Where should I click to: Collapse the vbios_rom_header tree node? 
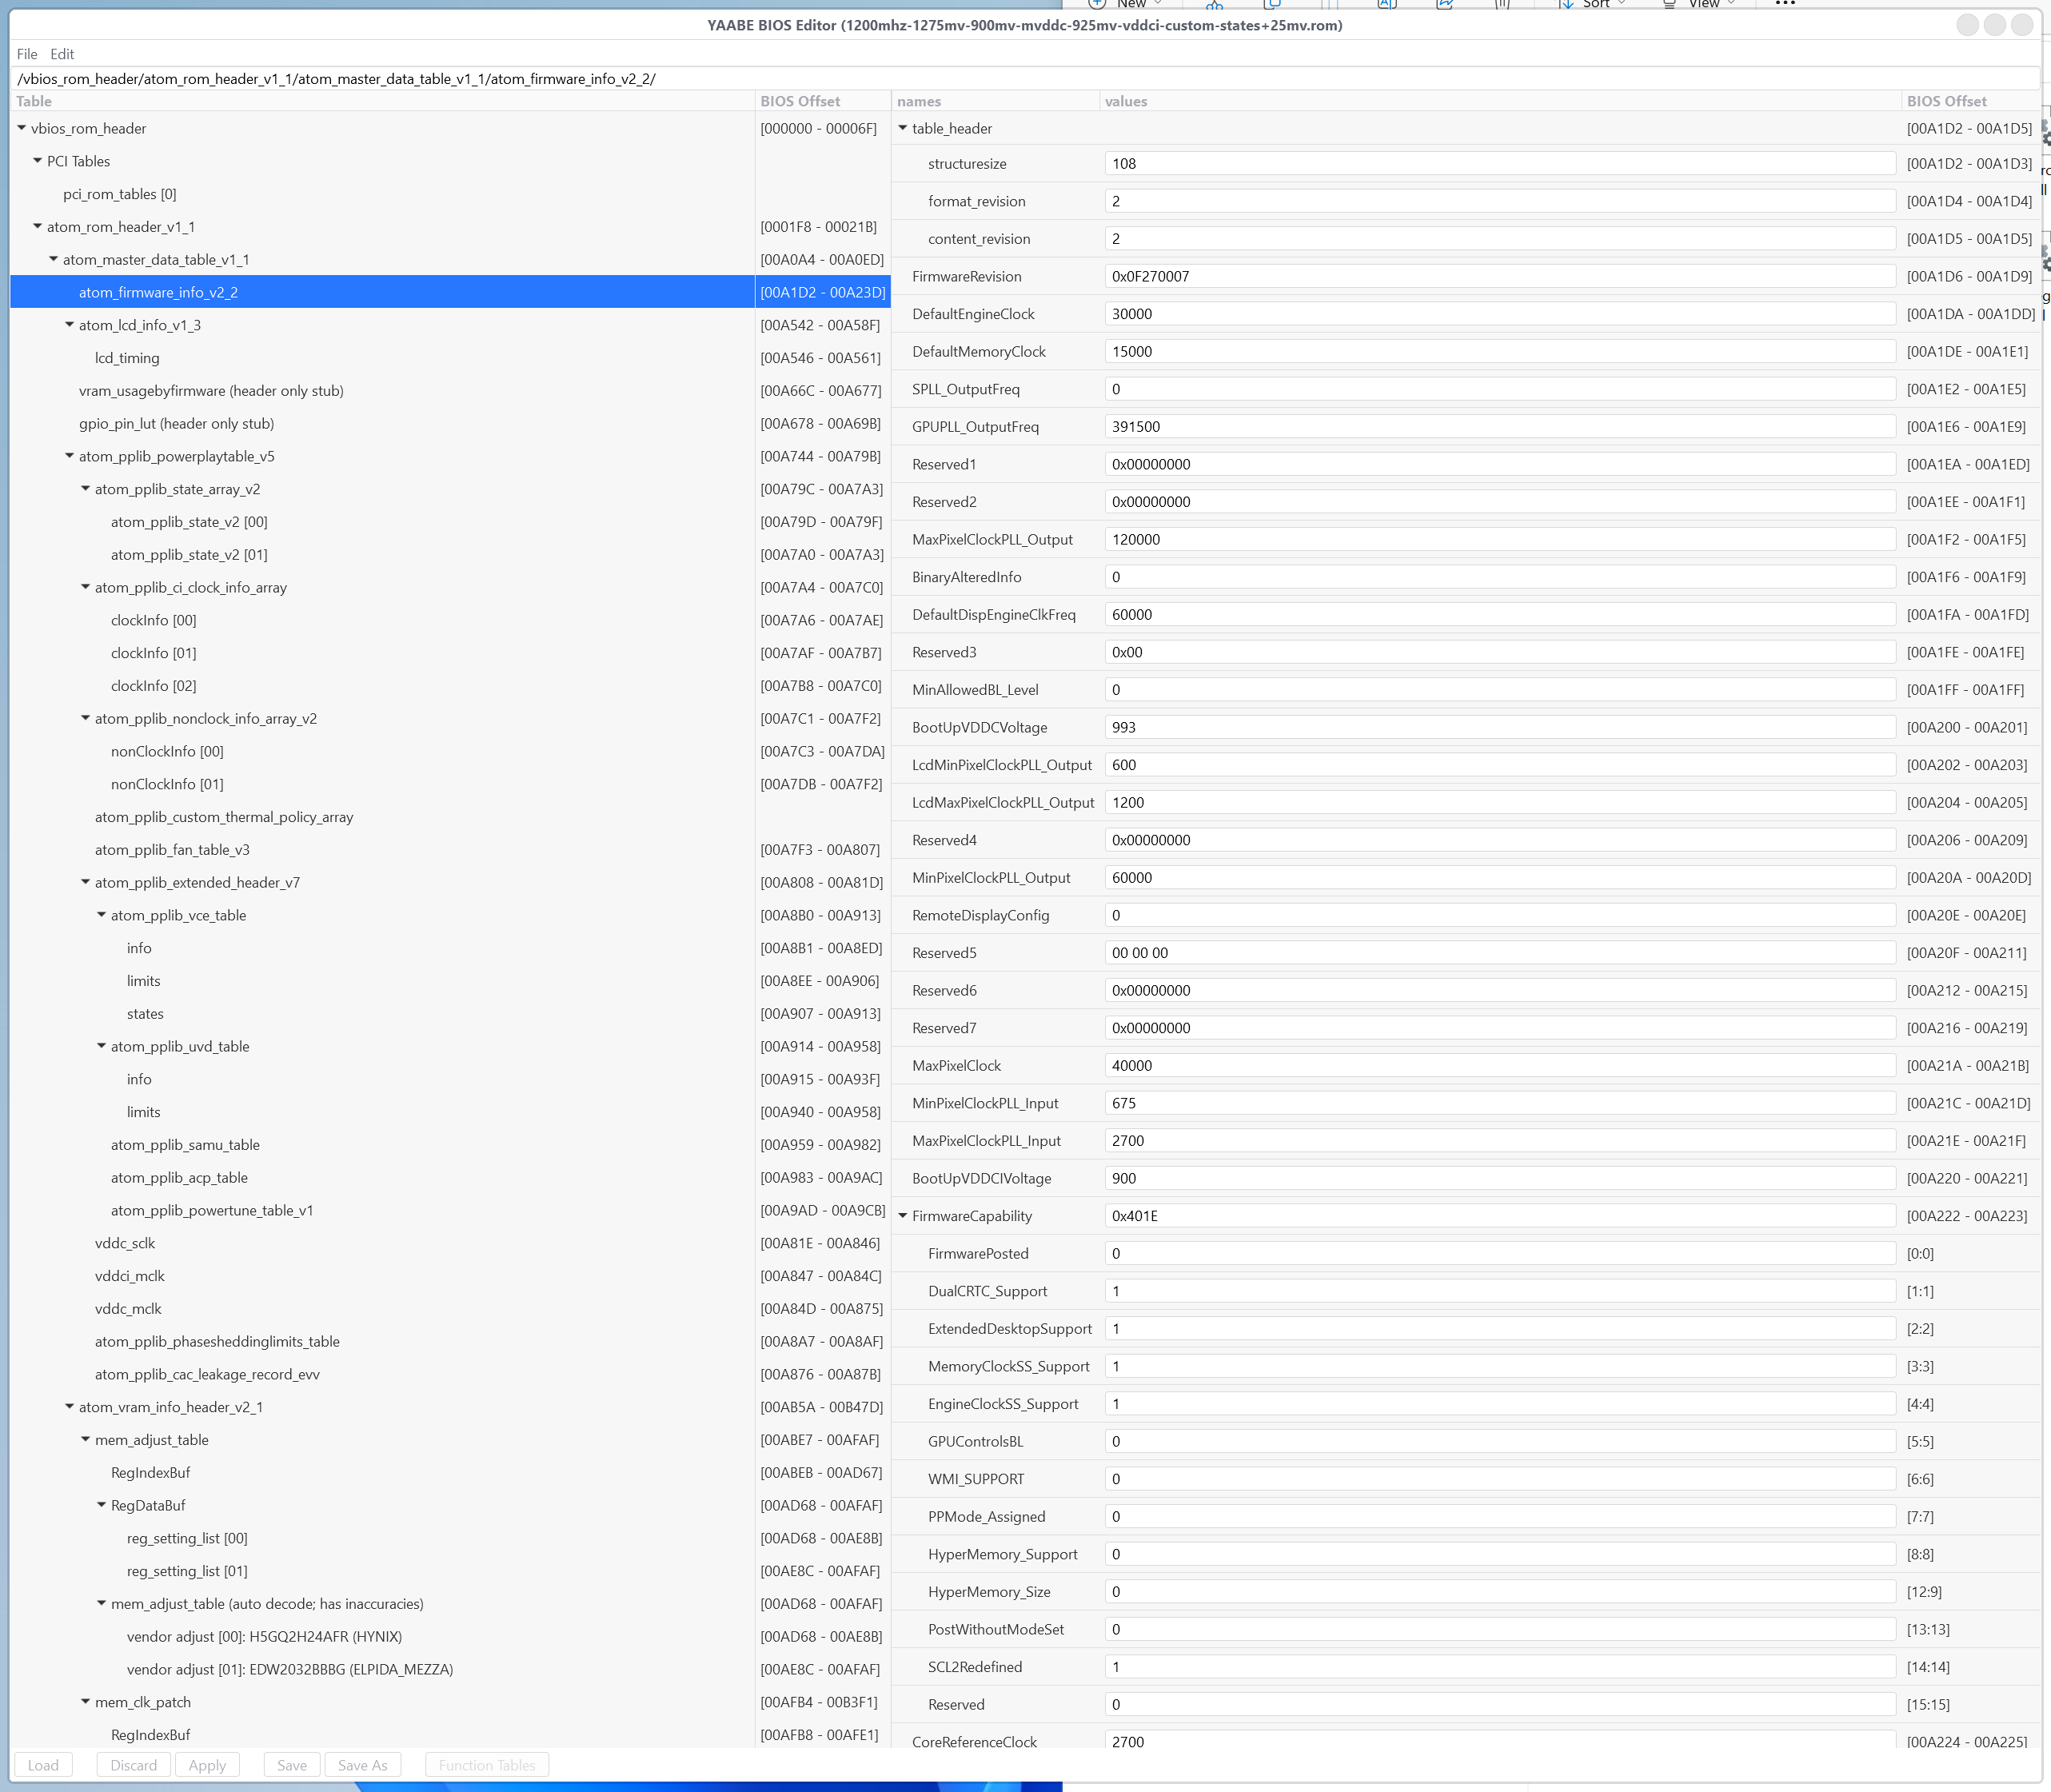click(x=21, y=128)
